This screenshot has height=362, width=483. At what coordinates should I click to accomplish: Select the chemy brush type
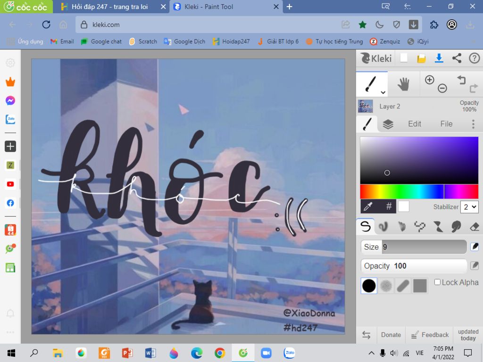point(438,227)
